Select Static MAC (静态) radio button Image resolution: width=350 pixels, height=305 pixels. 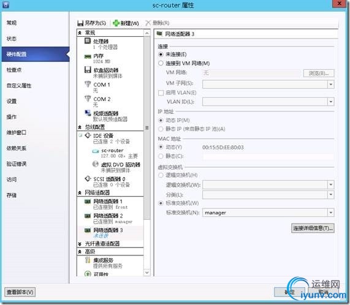pos(161,156)
